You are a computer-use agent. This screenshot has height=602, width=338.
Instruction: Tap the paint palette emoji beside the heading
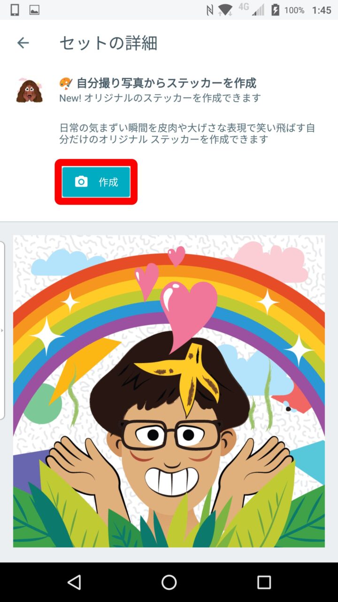[66, 83]
